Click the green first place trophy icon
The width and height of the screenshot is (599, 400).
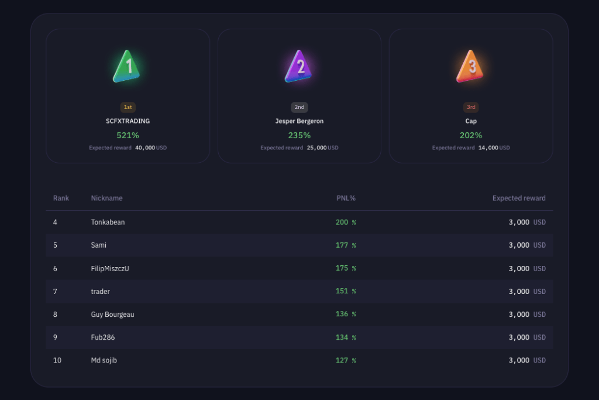[x=127, y=67]
